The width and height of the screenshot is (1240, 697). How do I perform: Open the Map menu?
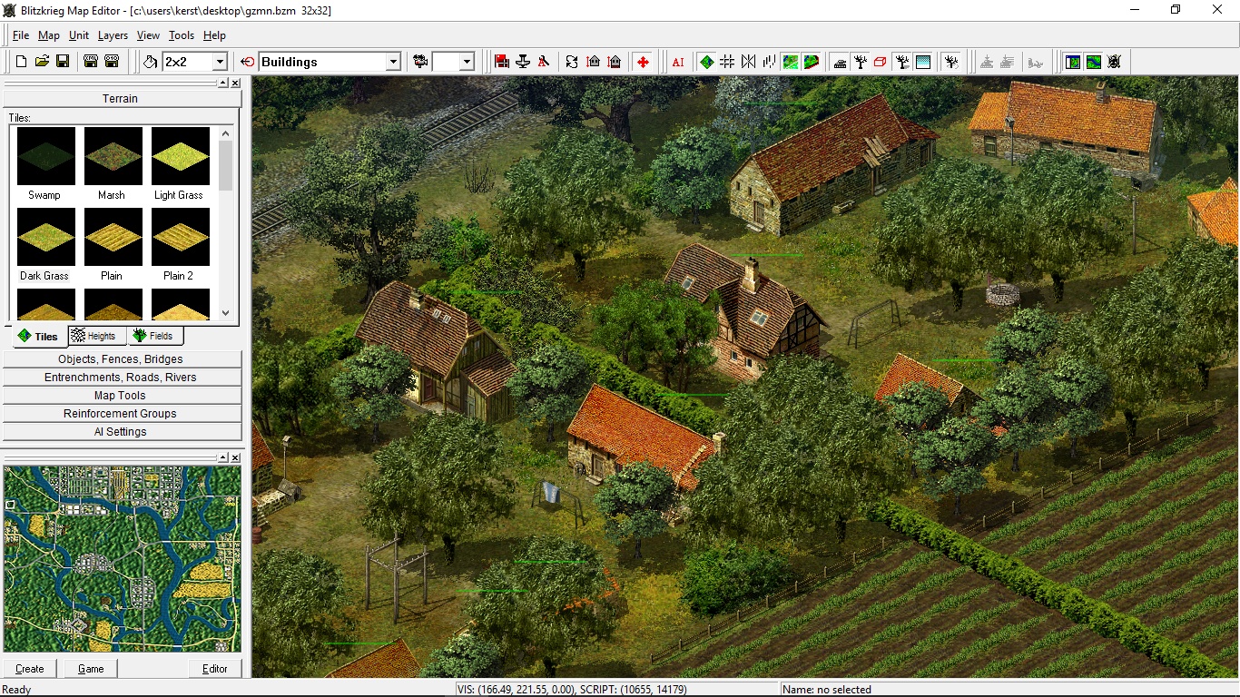tap(48, 35)
